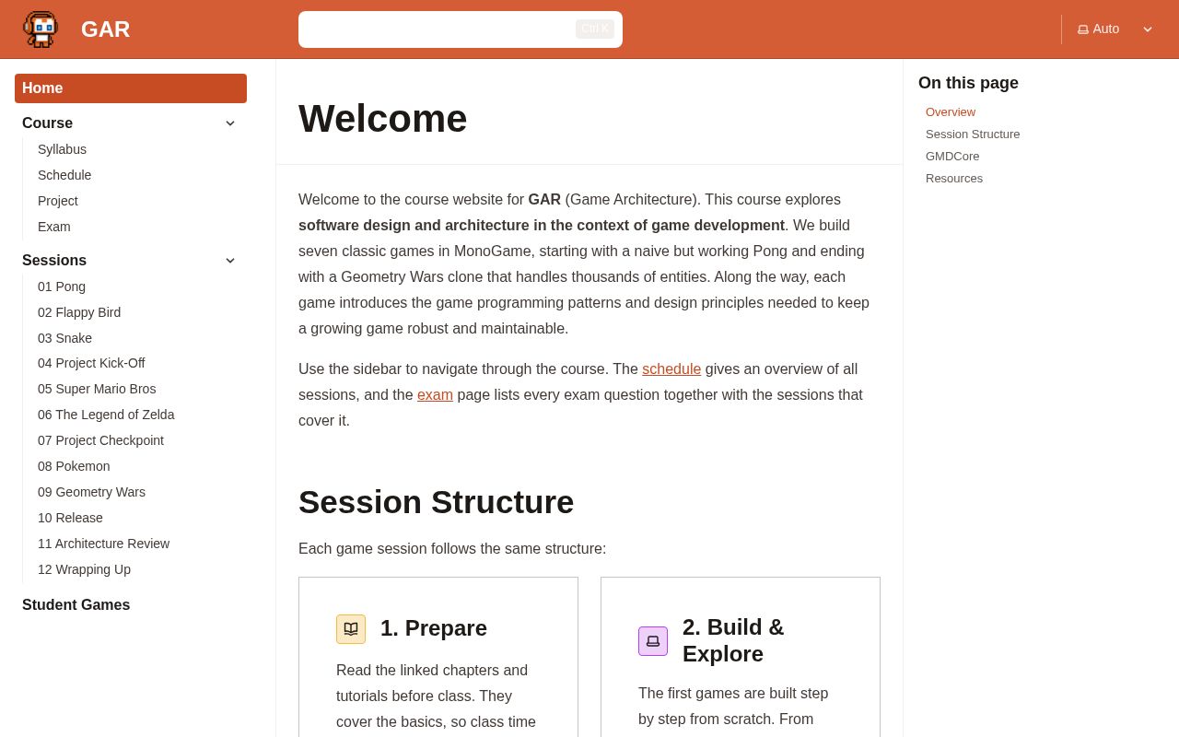Click the open book Prepare icon
The image size is (1179, 737).
click(351, 629)
